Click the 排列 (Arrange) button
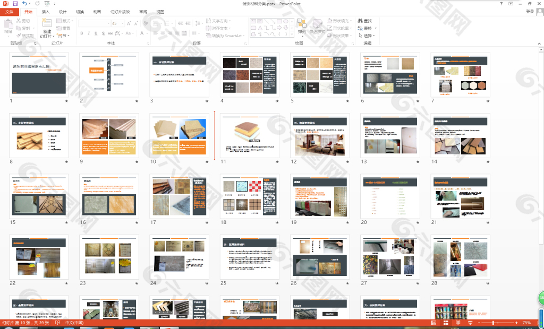The height and width of the screenshot is (329, 544). pos(302,27)
